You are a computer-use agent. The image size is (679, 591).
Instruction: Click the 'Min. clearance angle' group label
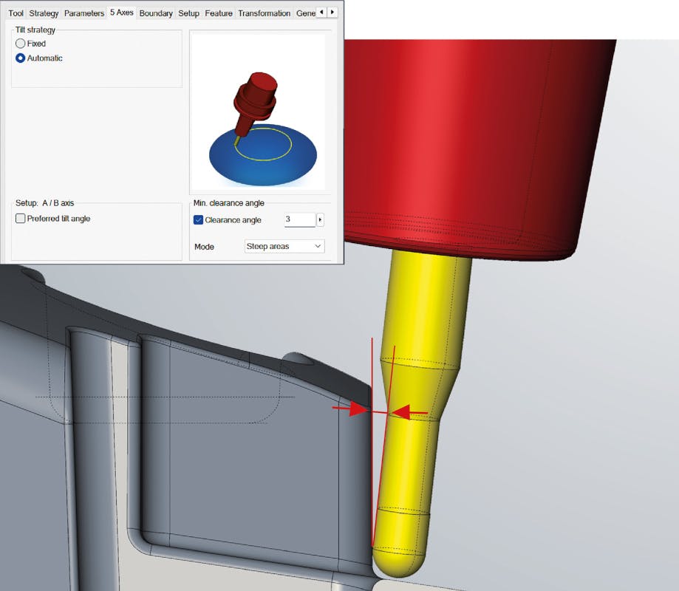pyautogui.click(x=228, y=203)
